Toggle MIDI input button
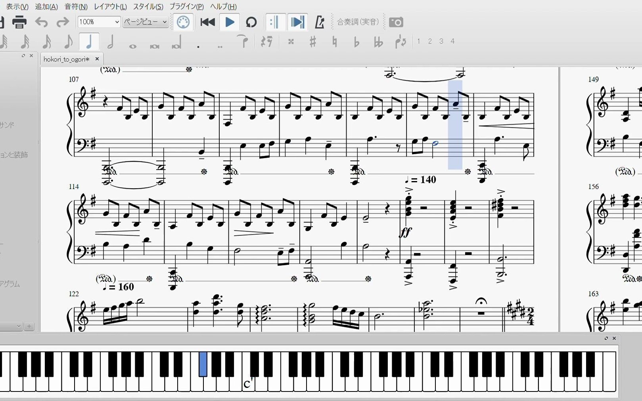The height and width of the screenshot is (401, 642). point(183,22)
